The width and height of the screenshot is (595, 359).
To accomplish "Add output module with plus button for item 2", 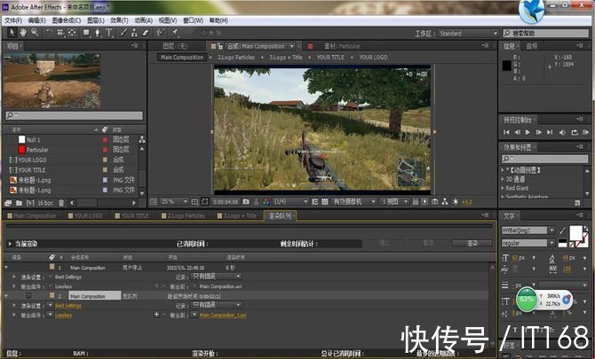I will tap(156, 315).
